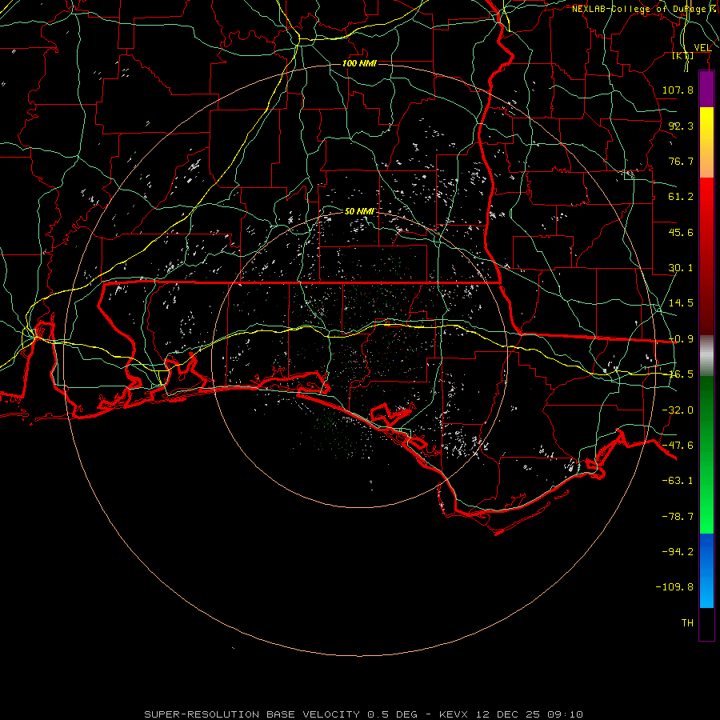Click the NEXLAB-College of DuPage credit text
The image size is (720, 720).
(645, 9)
